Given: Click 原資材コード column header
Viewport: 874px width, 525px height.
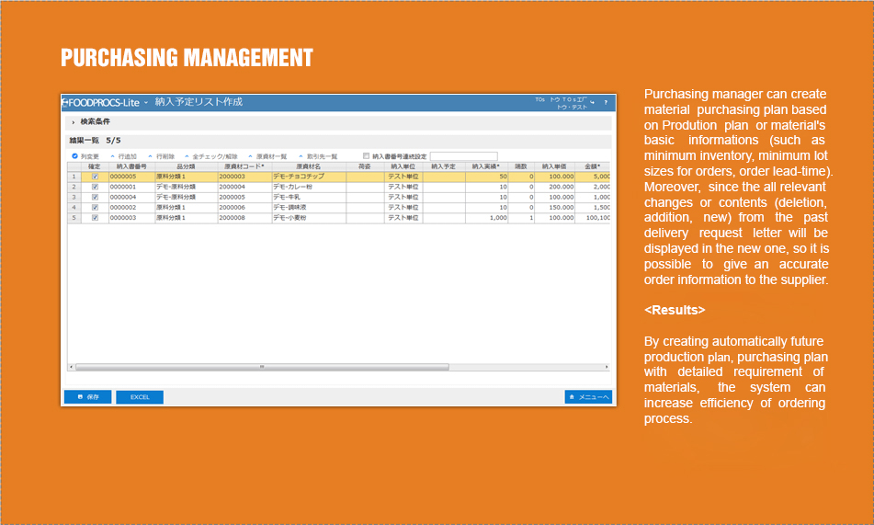Looking at the screenshot, I should [244, 166].
